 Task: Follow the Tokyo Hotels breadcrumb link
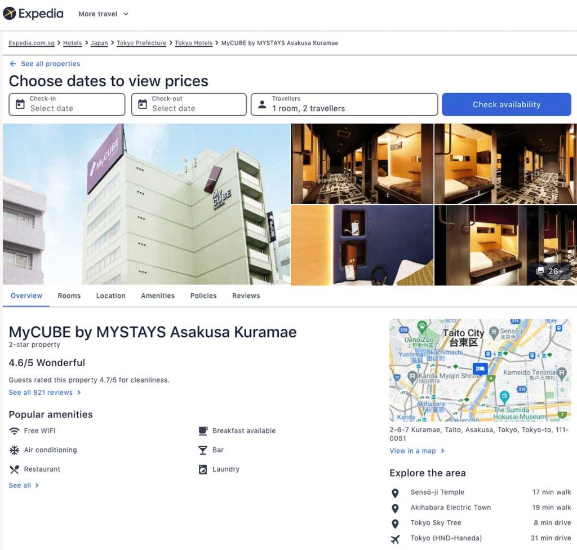(194, 43)
